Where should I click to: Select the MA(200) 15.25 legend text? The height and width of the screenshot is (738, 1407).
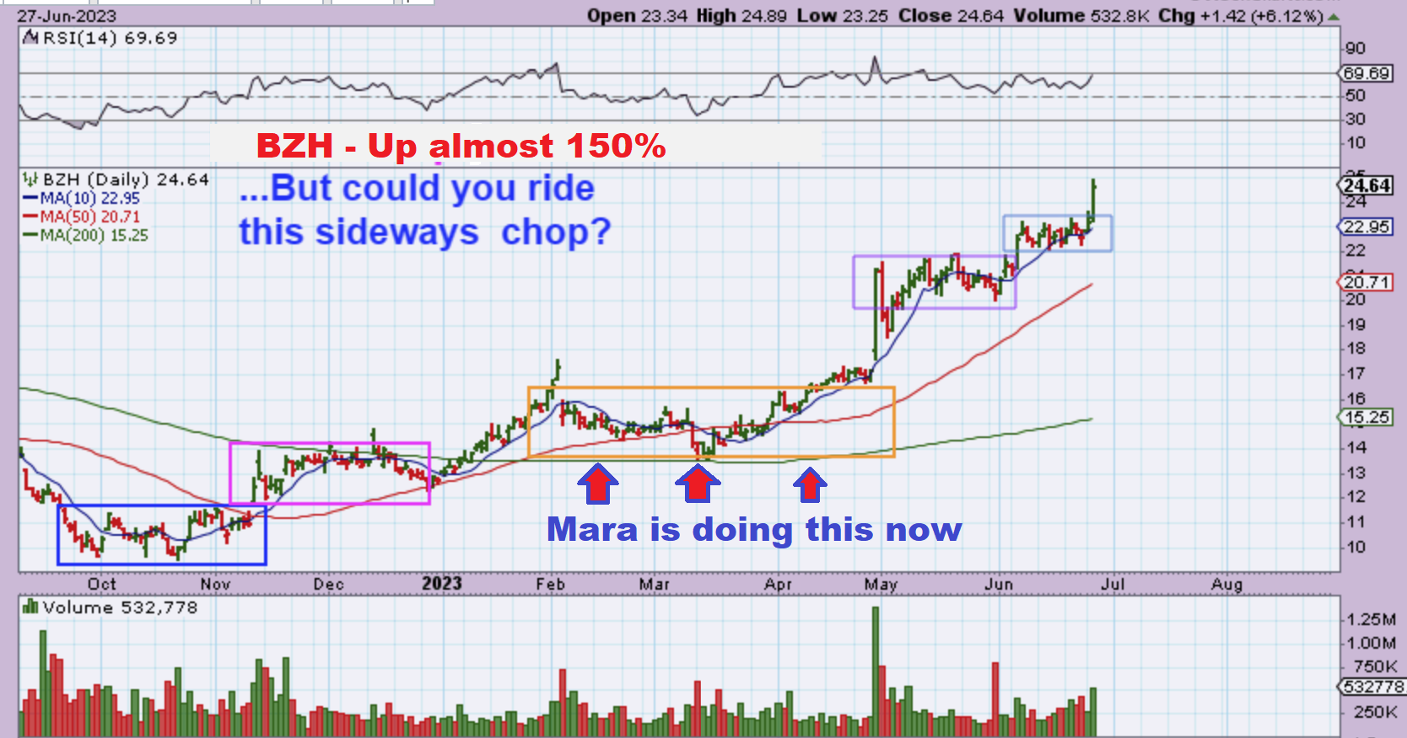(x=94, y=235)
